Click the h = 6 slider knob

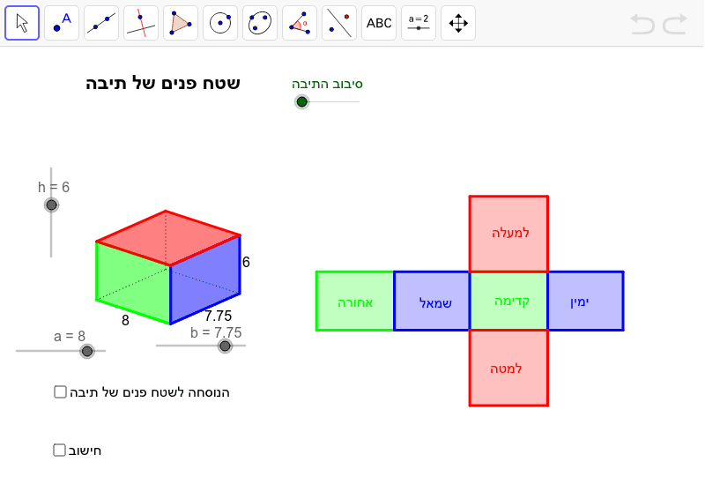tap(51, 205)
